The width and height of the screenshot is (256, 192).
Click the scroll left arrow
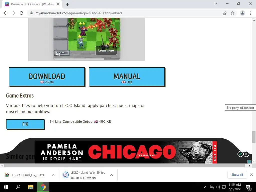[x=2, y=166]
